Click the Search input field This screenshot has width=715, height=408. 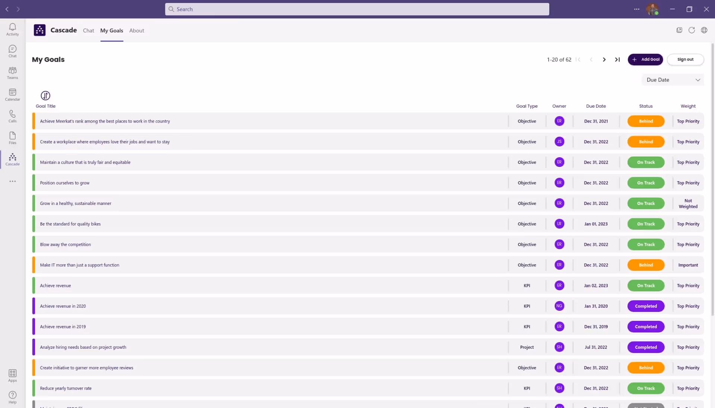(357, 9)
